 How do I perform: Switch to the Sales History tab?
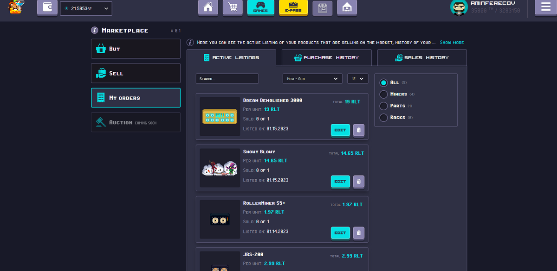pos(422,57)
